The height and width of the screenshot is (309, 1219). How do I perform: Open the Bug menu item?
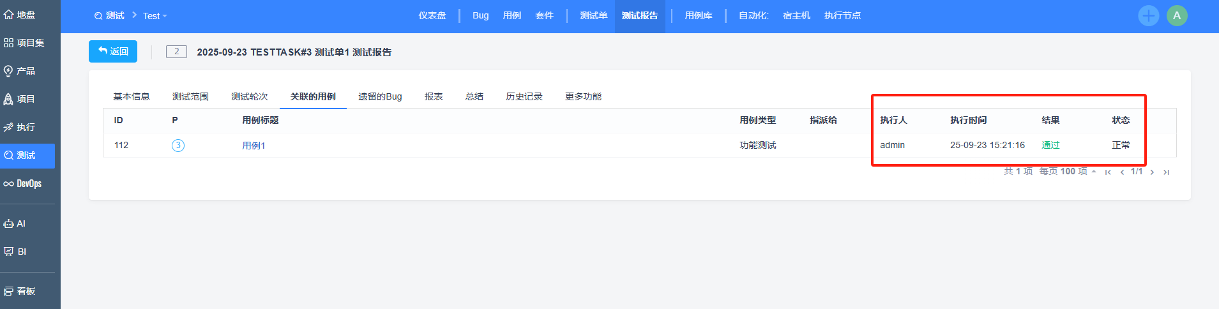coord(481,16)
